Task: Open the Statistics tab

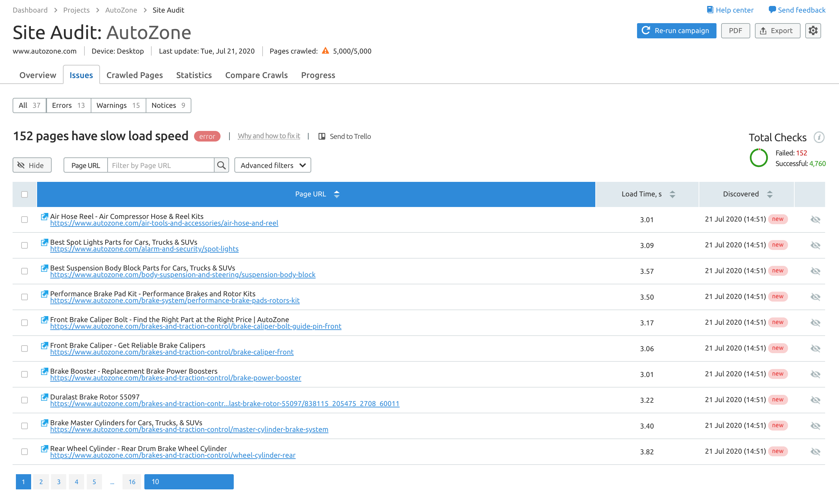Action: click(194, 75)
